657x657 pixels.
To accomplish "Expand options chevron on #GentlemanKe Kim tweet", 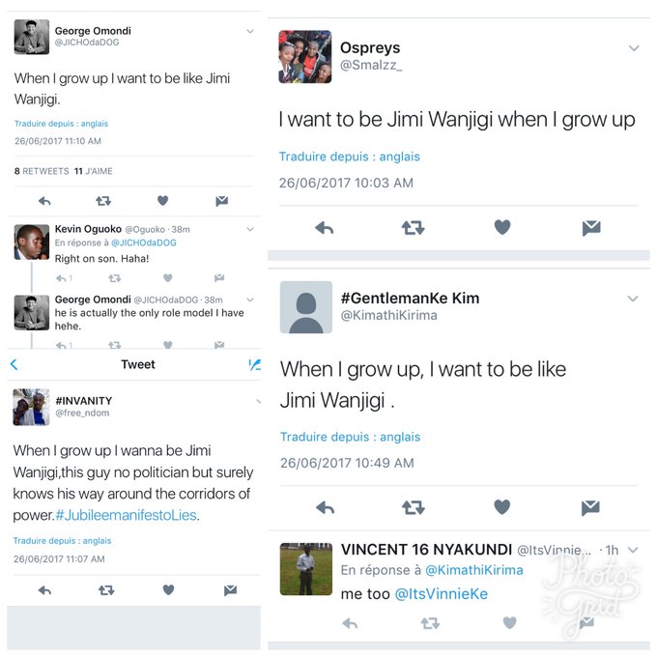I will (x=633, y=299).
